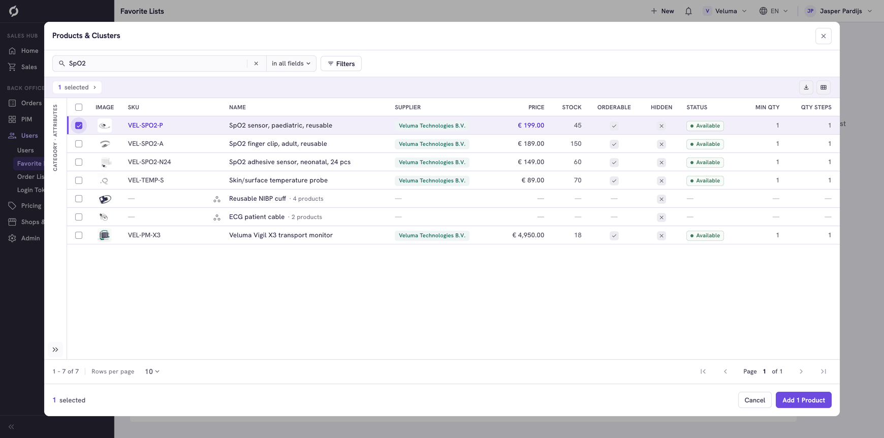This screenshot has height=438, width=884.
Task: Open Orders in the sidebar
Action: click(x=24, y=103)
